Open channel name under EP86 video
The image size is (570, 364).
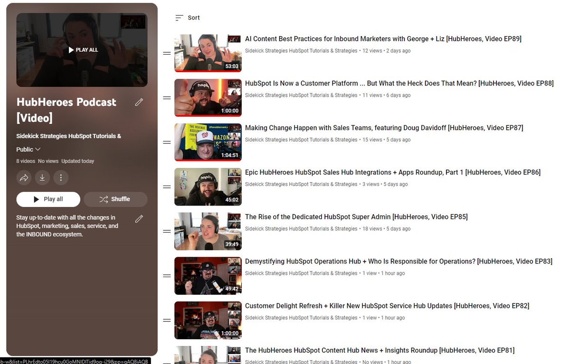click(301, 184)
